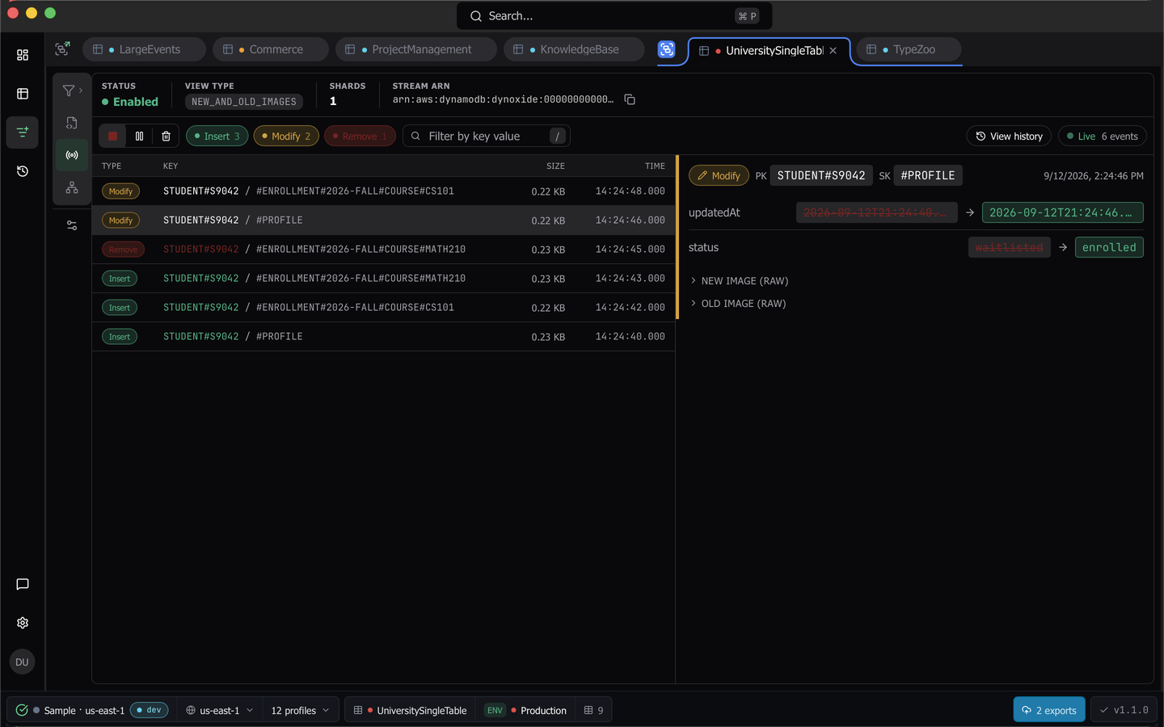Screen dimensions: 1164x727
Task: Clear events with the trash icon
Action: pyautogui.click(x=166, y=137)
